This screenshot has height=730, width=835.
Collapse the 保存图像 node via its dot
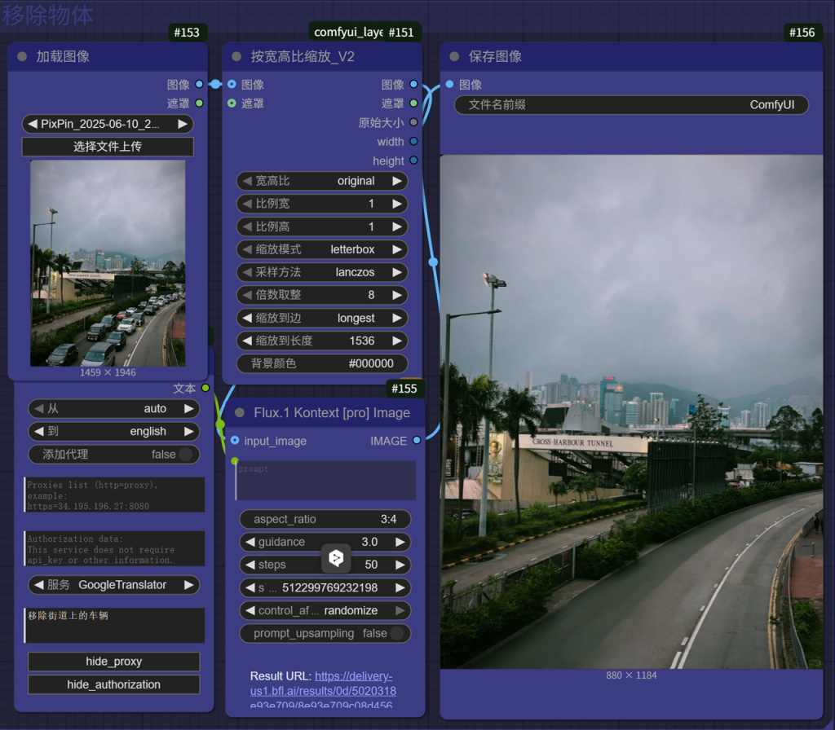[455, 57]
